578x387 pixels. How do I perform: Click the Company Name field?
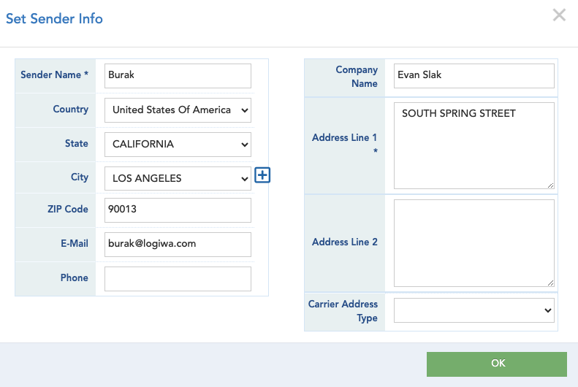(x=474, y=75)
